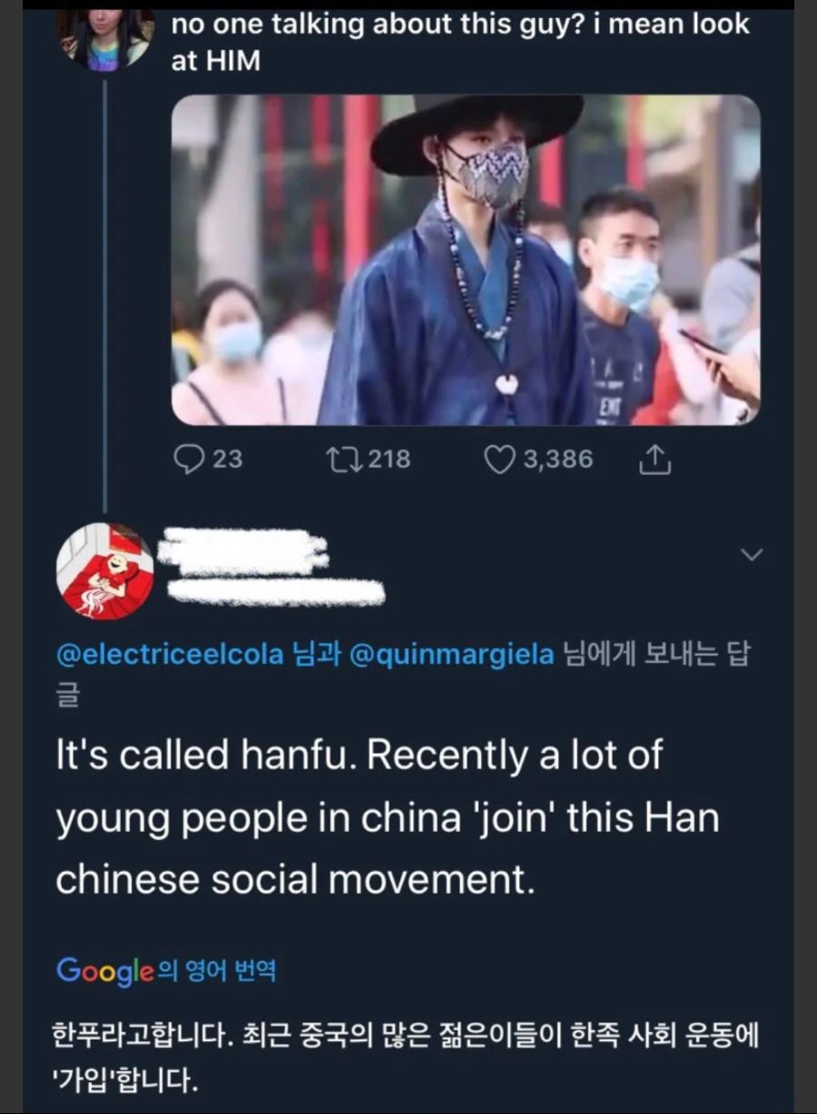Expand the chevron menu on the reply

point(753,554)
